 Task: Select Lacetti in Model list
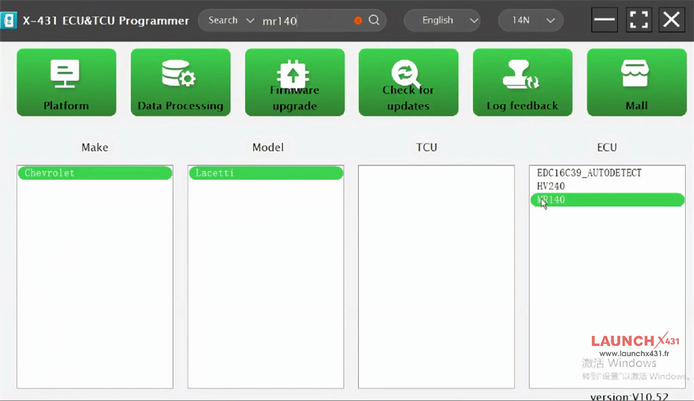tap(266, 173)
